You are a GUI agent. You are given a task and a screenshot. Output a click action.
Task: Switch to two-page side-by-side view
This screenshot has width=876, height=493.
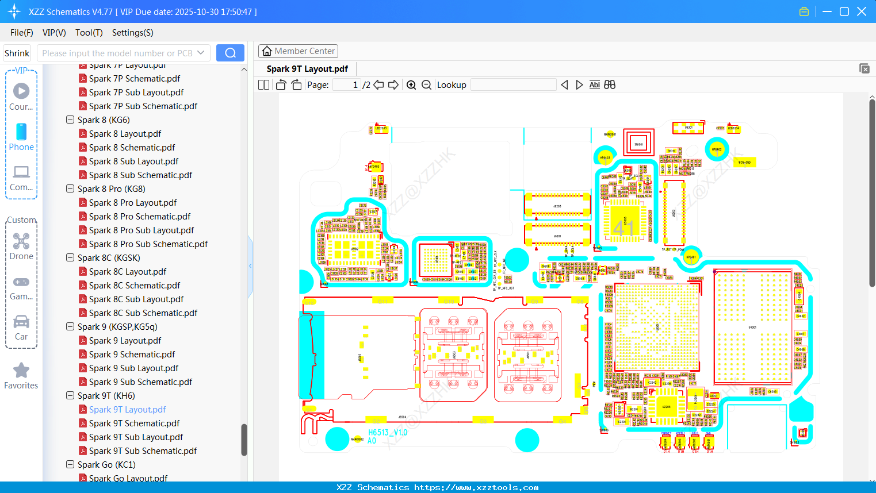click(263, 84)
